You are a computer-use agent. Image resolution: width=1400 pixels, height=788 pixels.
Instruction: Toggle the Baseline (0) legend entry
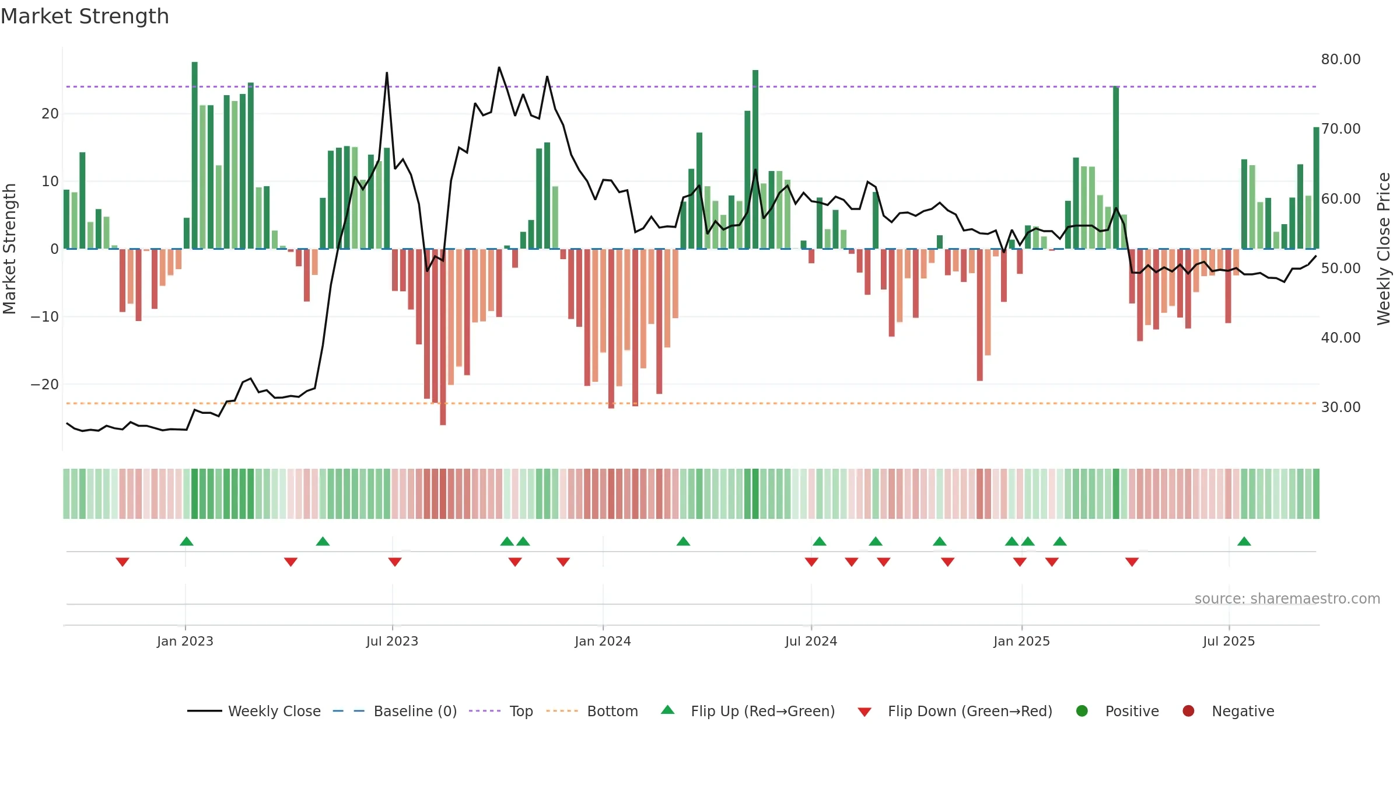pyautogui.click(x=395, y=711)
